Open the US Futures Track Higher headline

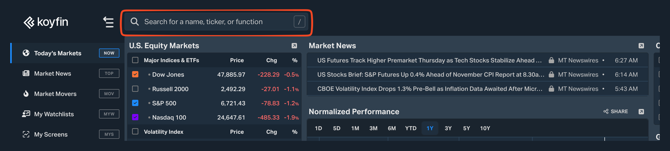point(429,60)
